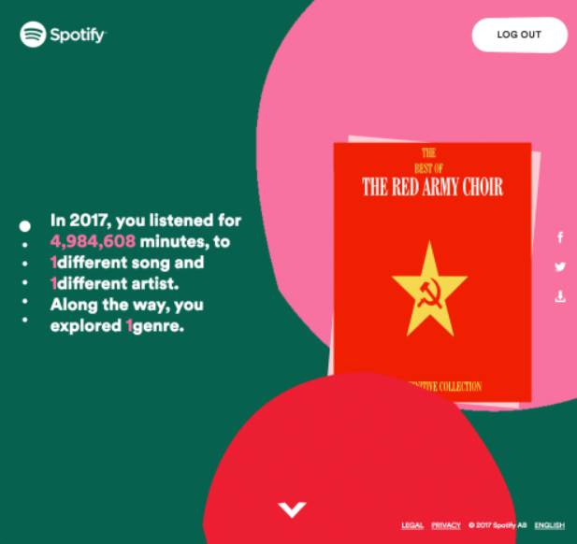
Task: Click the 'In 2017, you listened for' heading
Action: 146,221
